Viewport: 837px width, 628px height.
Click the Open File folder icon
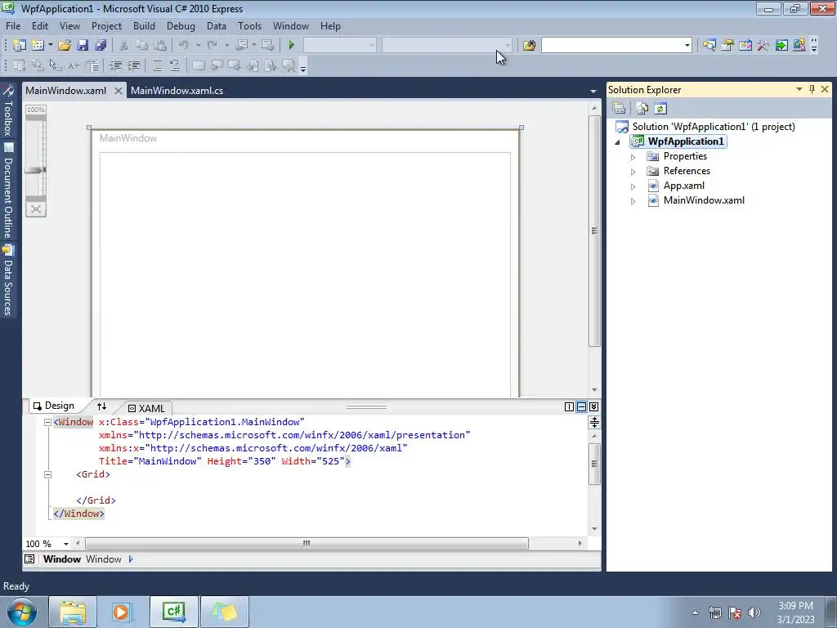click(x=65, y=46)
